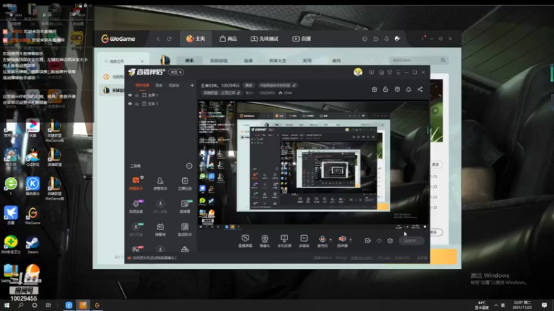Open the 主播任务 tool

point(185,183)
